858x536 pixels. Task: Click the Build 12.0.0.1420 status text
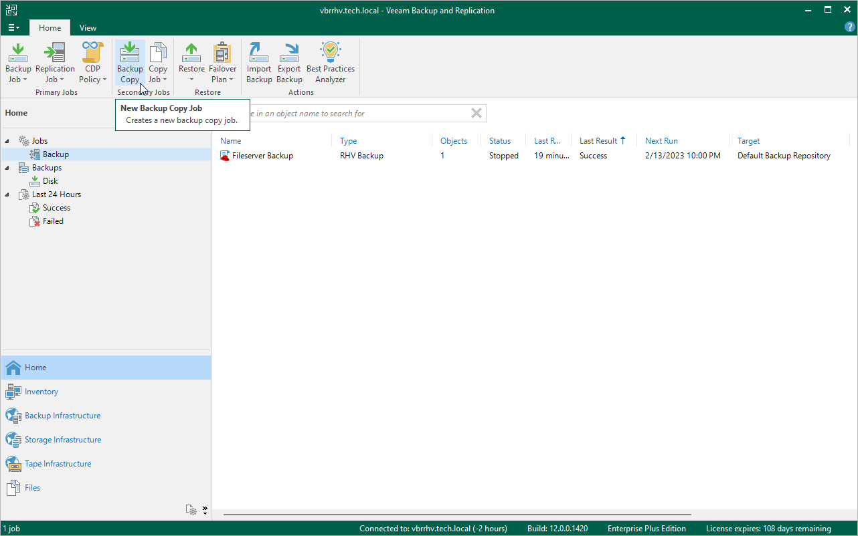557,529
